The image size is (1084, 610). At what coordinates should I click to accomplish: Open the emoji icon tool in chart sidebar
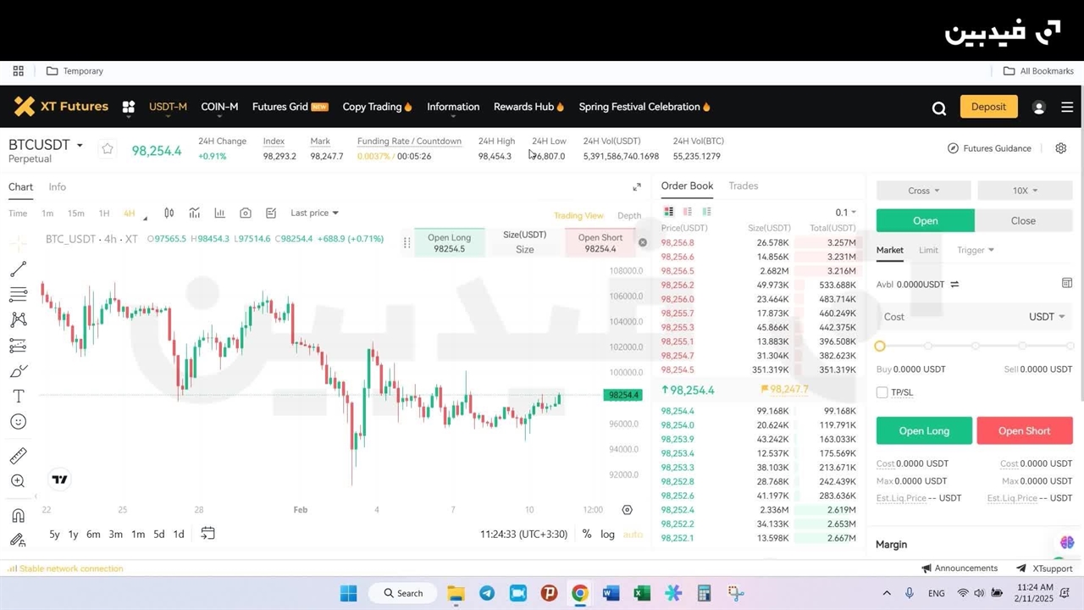[x=18, y=422]
